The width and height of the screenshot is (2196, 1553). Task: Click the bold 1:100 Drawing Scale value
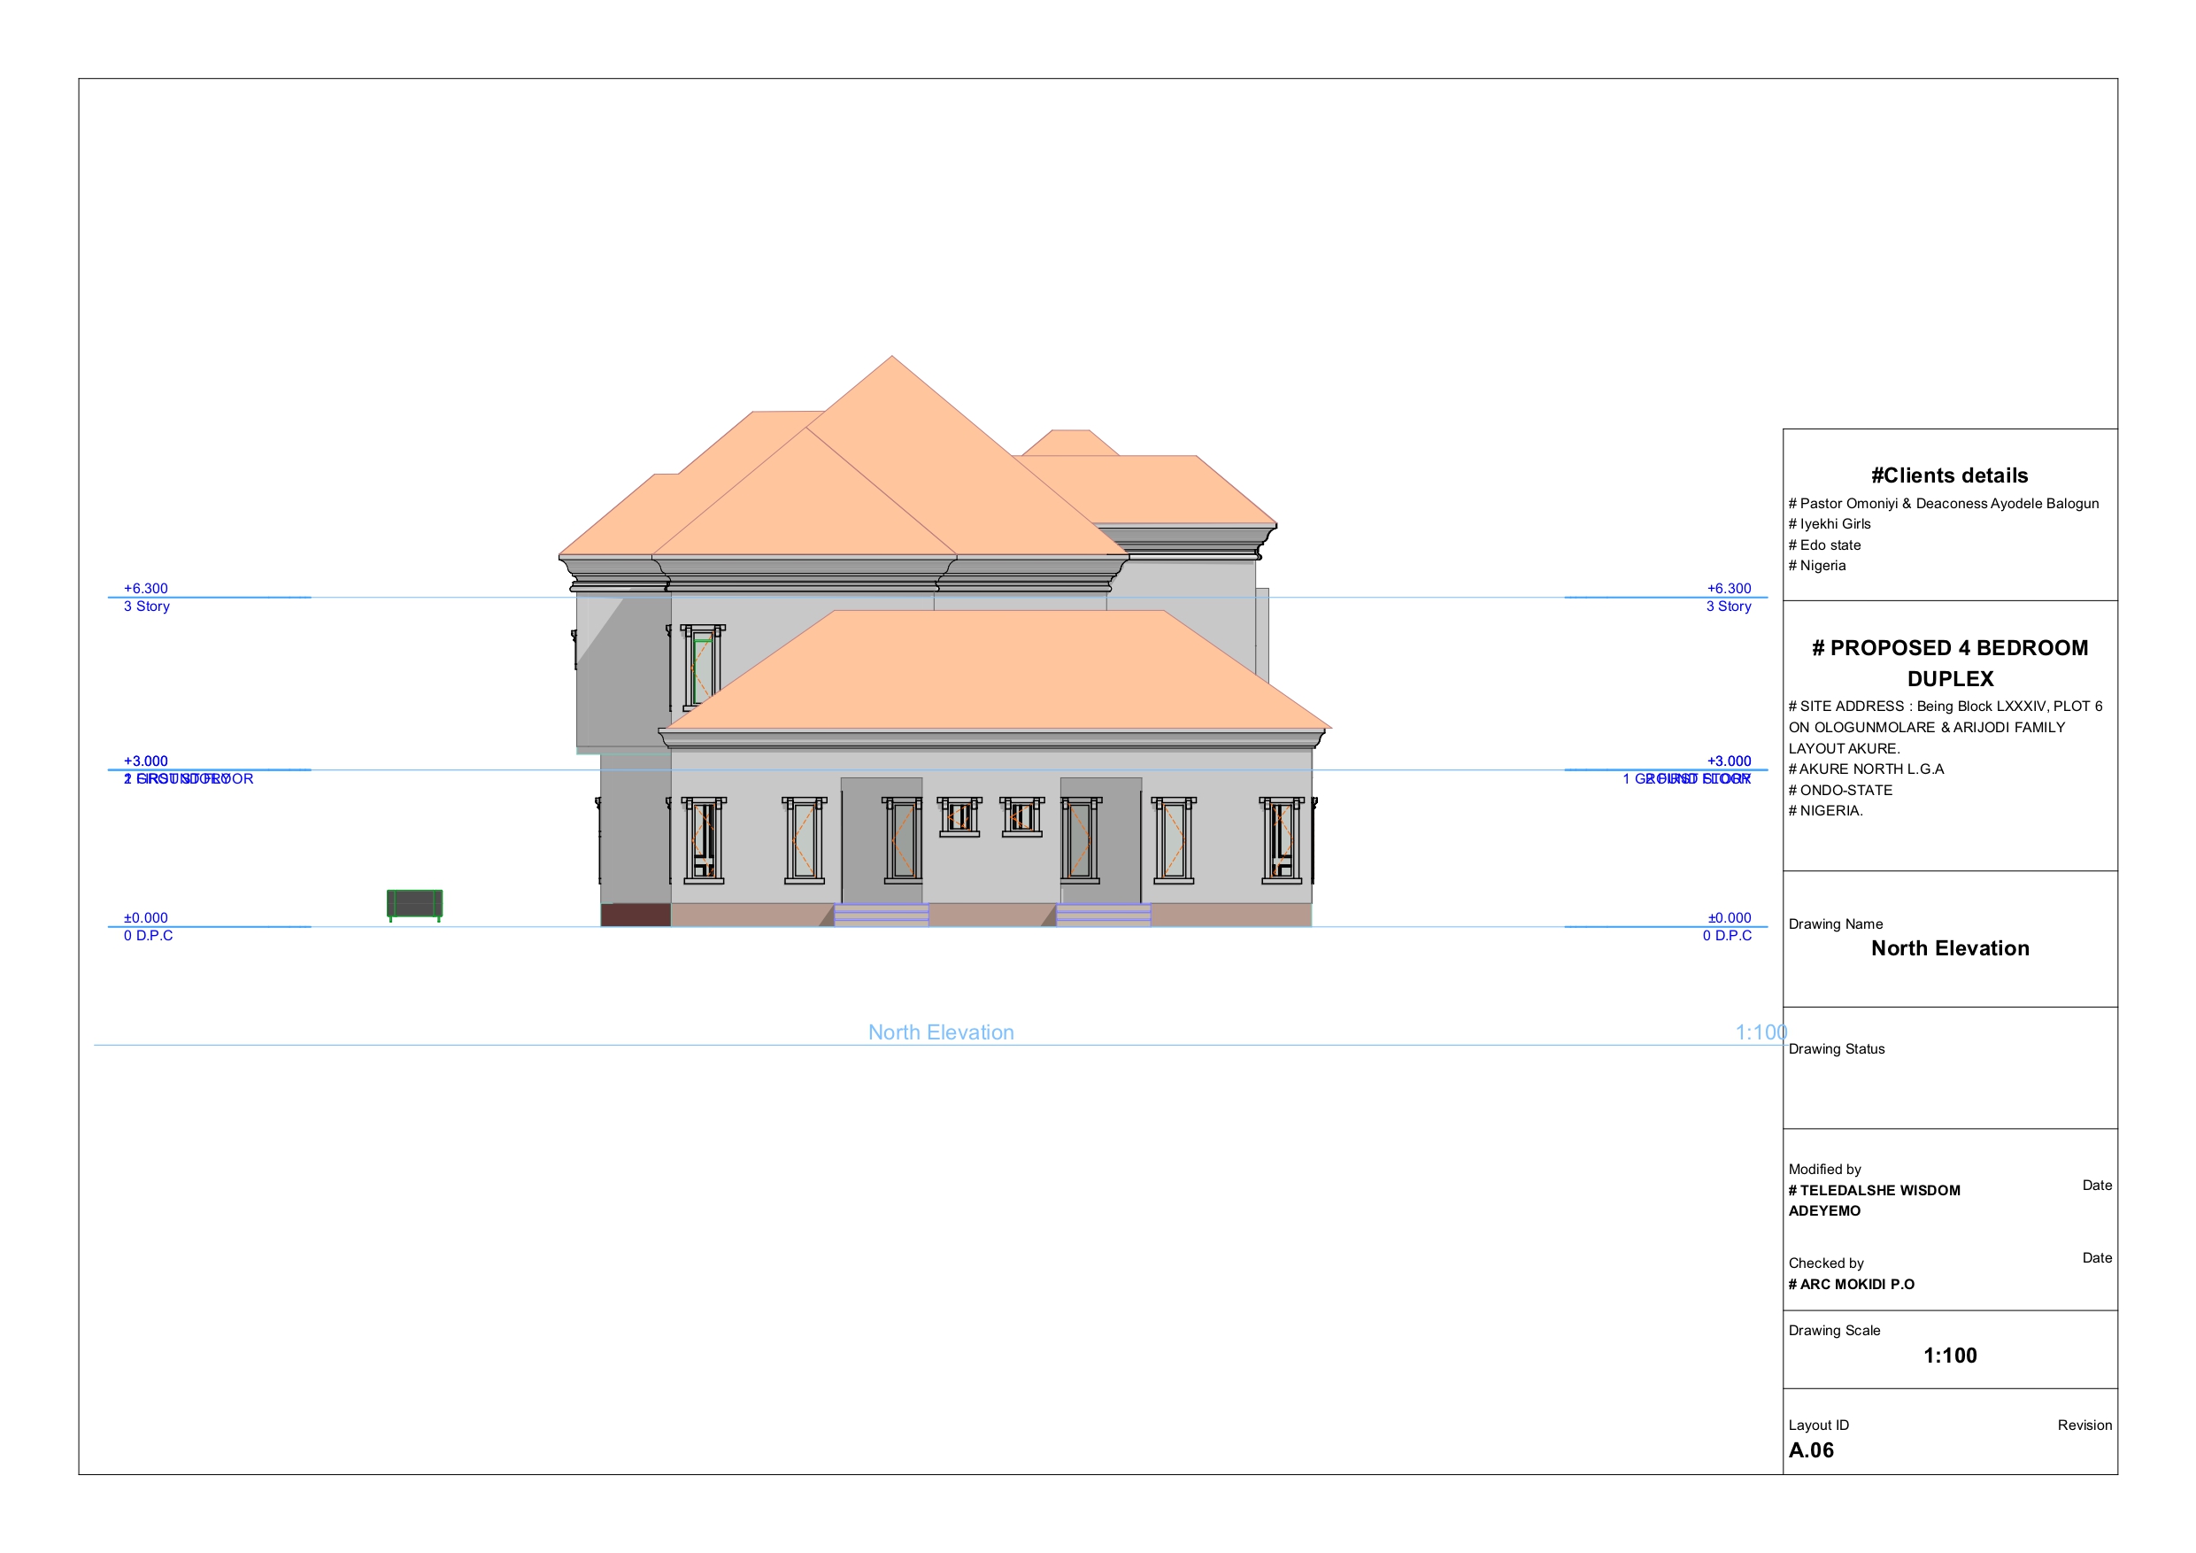click(1949, 1355)
